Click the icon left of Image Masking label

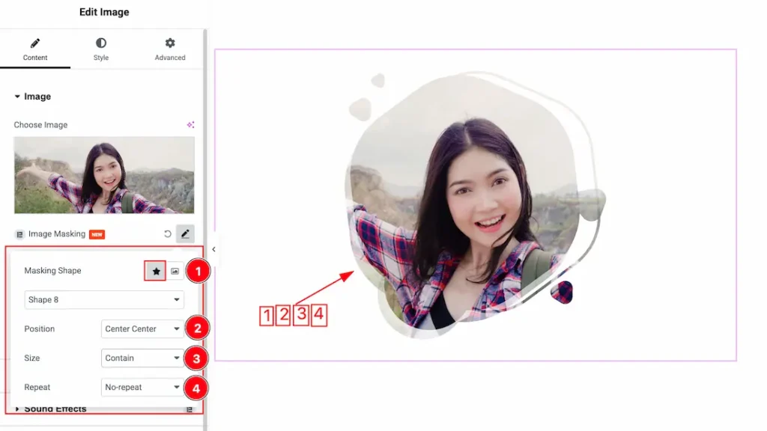click(x=19, y=234)
